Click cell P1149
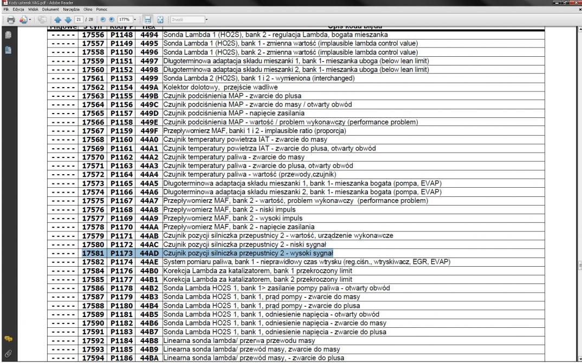Screen dimensions: 582x363 tap(121, 43)
